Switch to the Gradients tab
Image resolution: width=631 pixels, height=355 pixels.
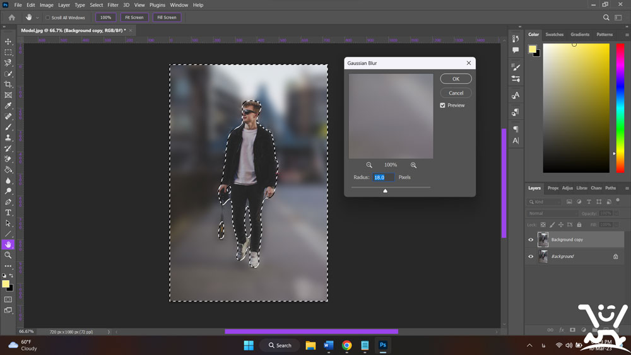[580, 35]
